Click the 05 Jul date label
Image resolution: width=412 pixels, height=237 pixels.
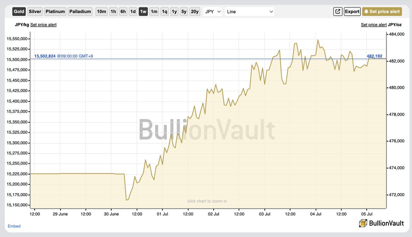pyautogui.click(x=367, y=214)
